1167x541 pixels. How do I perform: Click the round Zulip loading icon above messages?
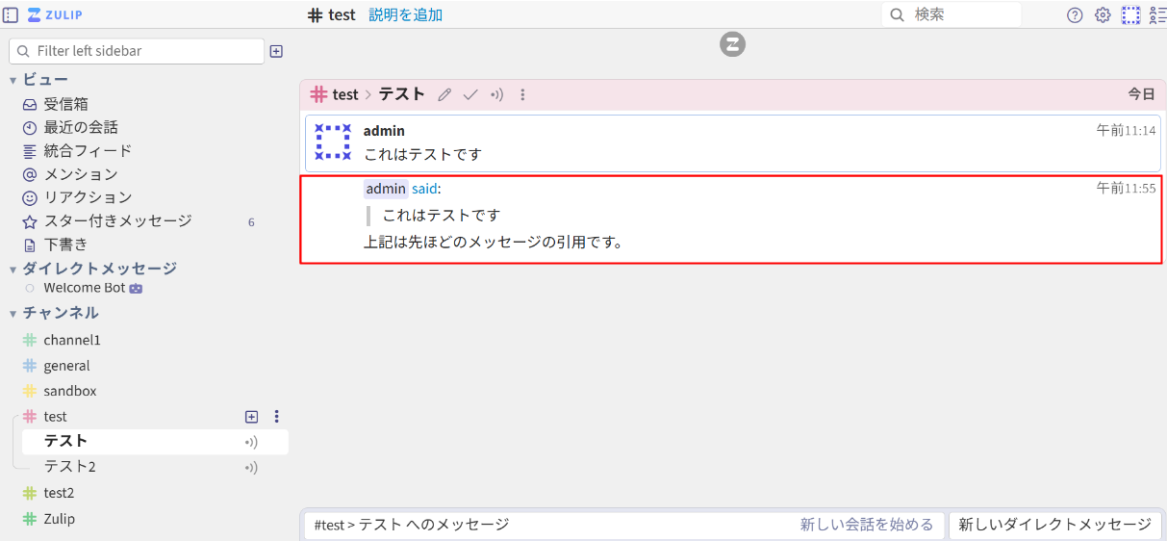(733, 43)
